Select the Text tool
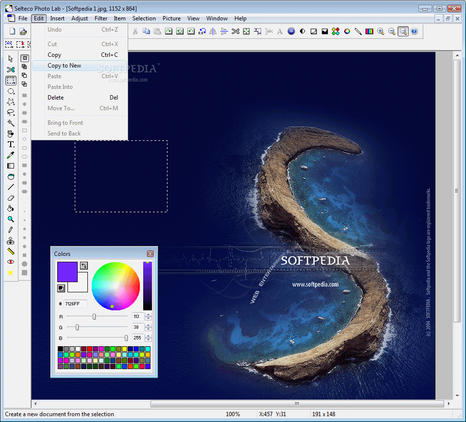The image size is (466, 422). [x=11, y=145]
